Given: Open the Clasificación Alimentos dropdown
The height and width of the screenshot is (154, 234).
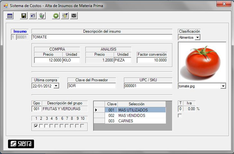Looking at the screenshot, I should (x=197, y=37).
